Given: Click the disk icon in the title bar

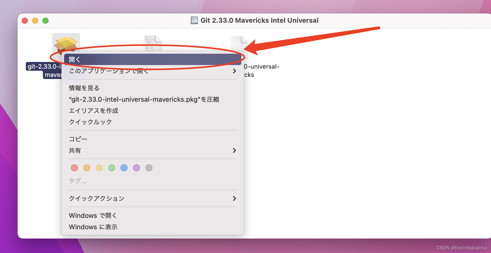Looking at the screenshot, I should tap(194, 20).
